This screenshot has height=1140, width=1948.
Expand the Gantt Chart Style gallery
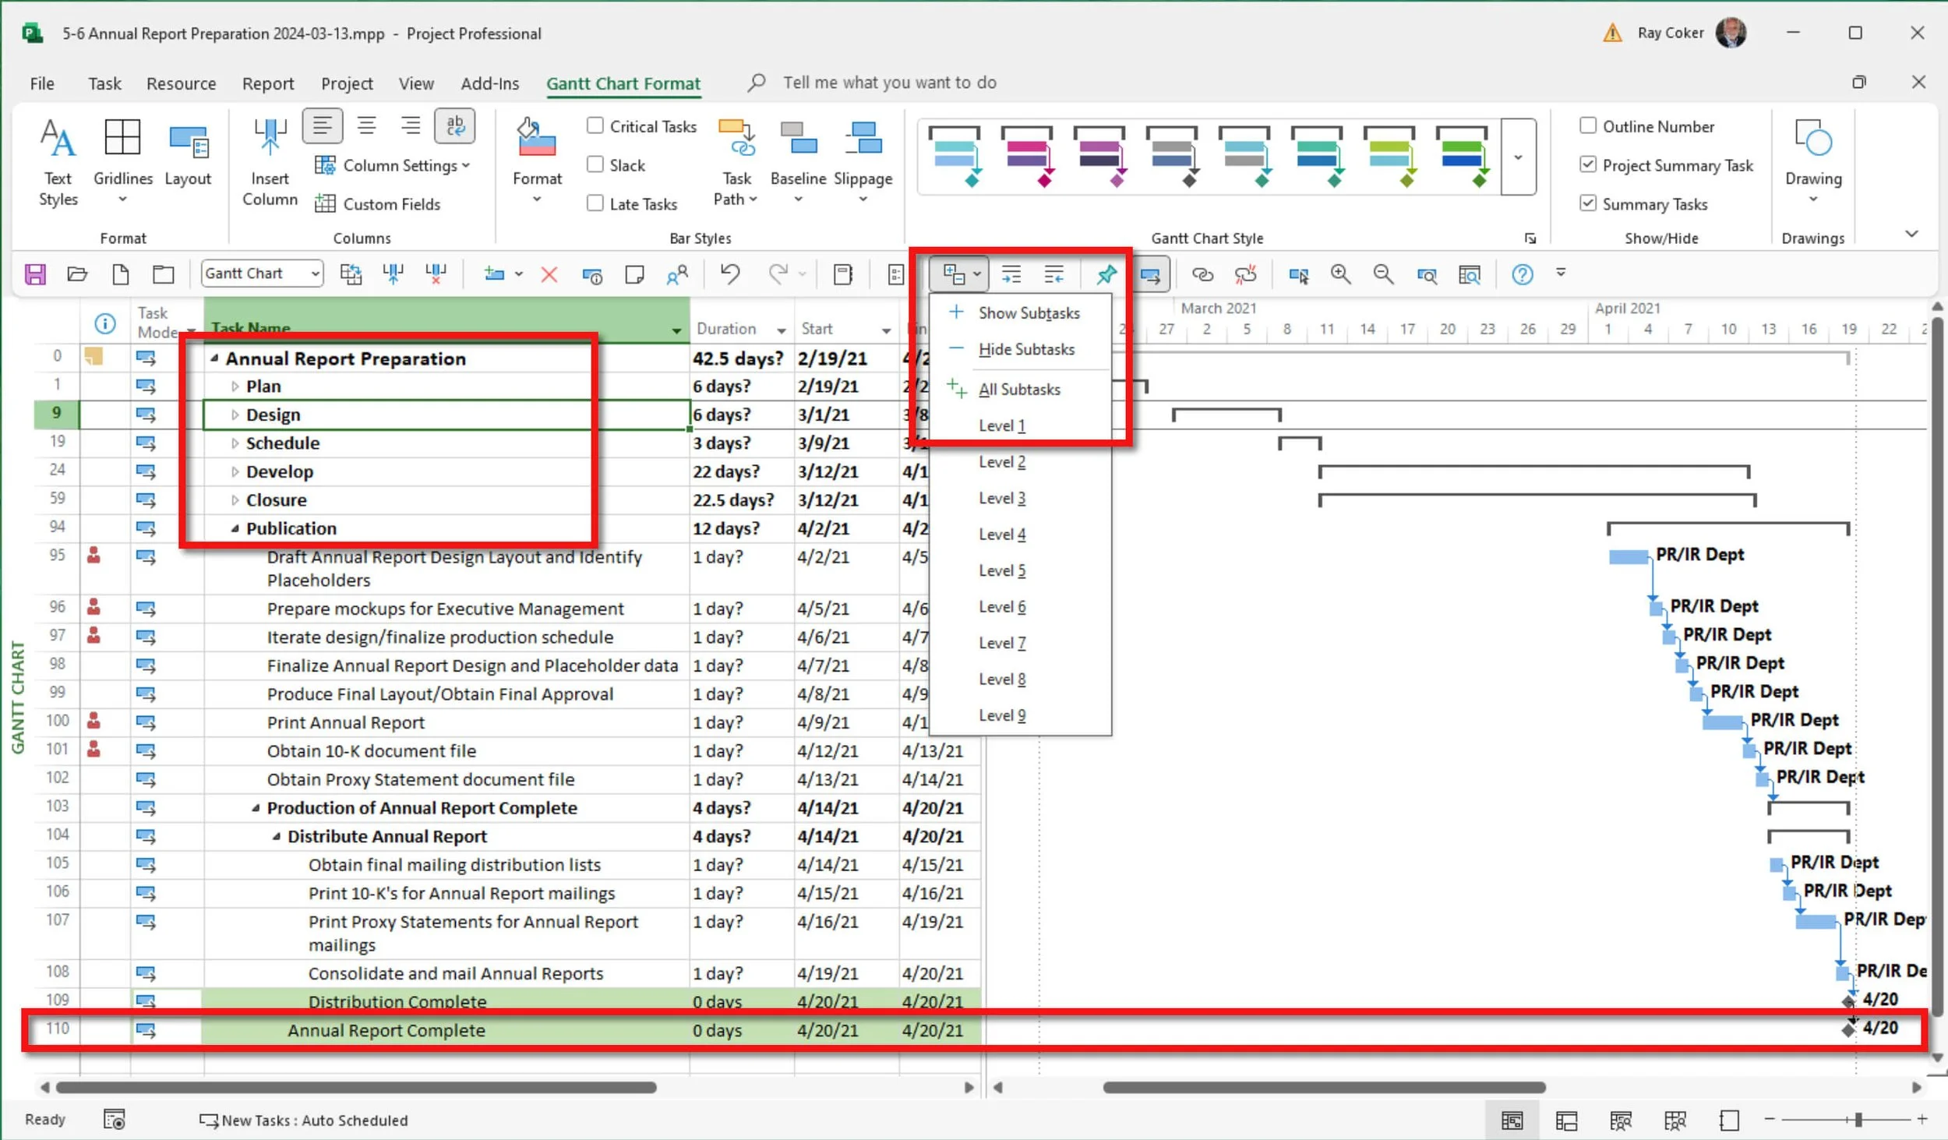pyautogui.click(x=1518, y=157)
